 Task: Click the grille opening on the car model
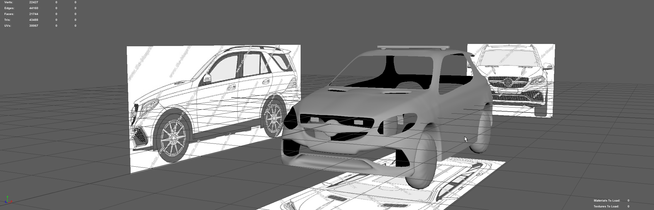[335, 120]
